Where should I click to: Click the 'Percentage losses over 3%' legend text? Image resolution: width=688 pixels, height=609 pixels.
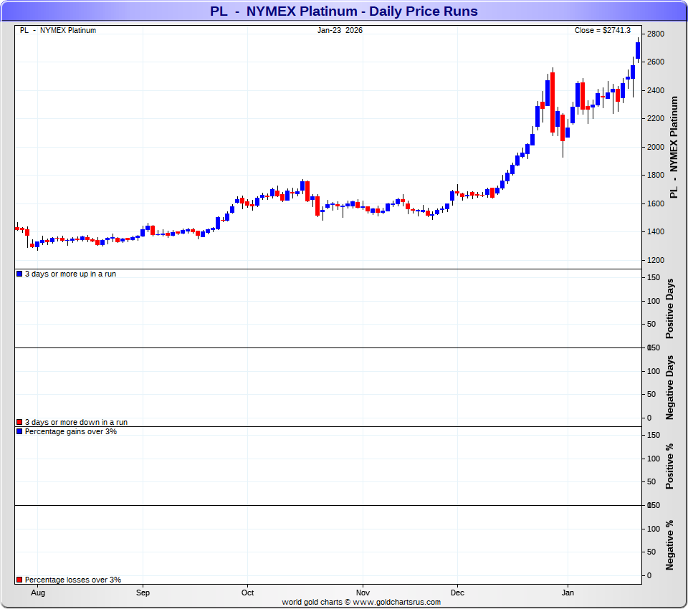tap(72, 580)
